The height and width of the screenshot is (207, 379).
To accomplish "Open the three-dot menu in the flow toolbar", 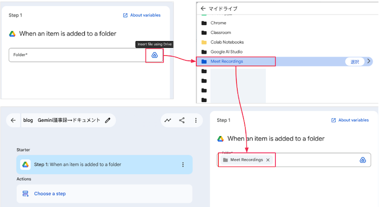I will tap(196, 120).
